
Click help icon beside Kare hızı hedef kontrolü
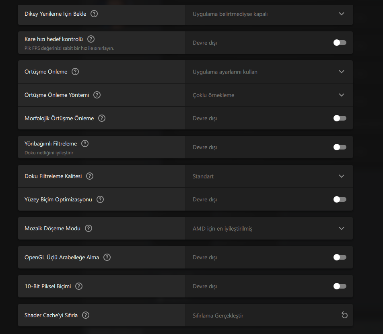[x=91, y=39]
